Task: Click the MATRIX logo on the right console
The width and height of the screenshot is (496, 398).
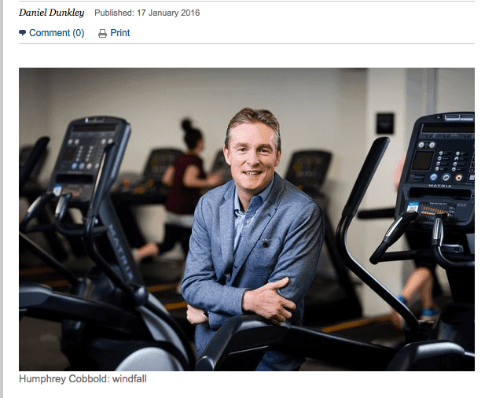Action: pos(439,186)
